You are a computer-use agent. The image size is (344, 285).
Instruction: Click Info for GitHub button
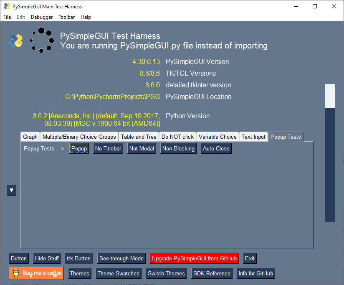256,273
